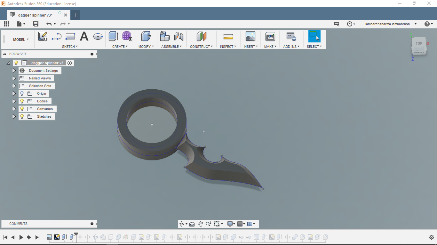Open the SKETCH menu

pyautogui.click(x=70, y=47)
